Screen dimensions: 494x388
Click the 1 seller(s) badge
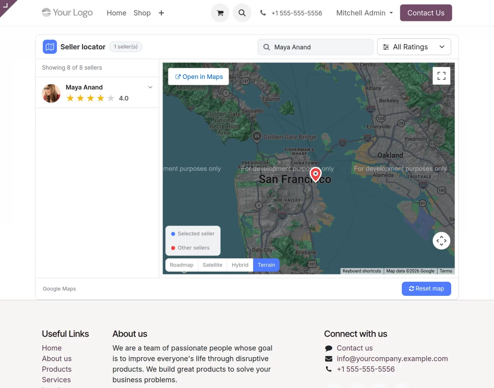click(x=126, y=47)
